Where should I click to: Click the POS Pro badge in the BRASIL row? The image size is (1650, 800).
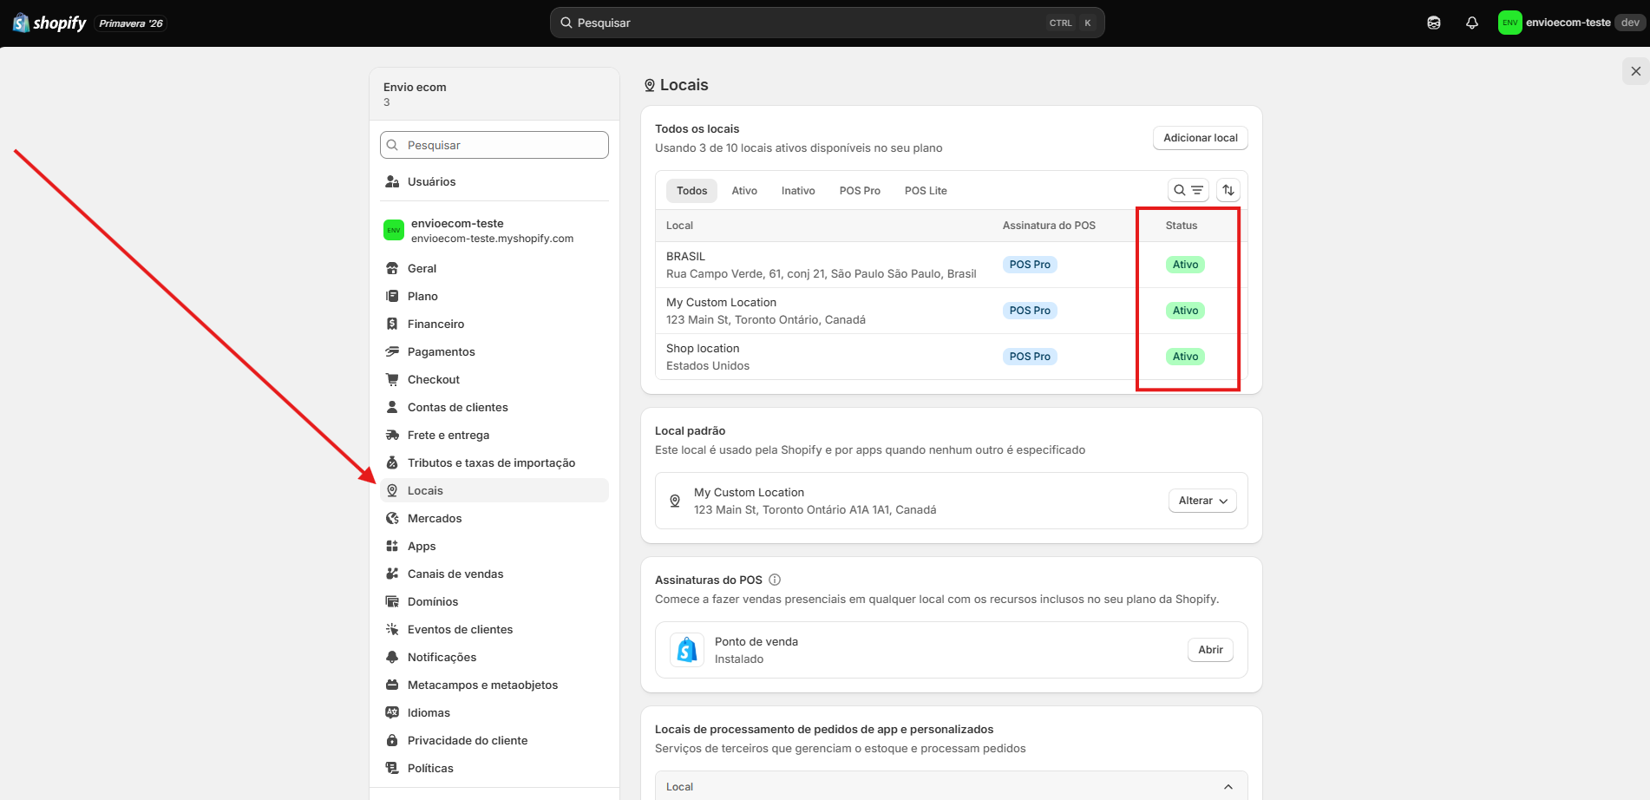coord(1030,265)
